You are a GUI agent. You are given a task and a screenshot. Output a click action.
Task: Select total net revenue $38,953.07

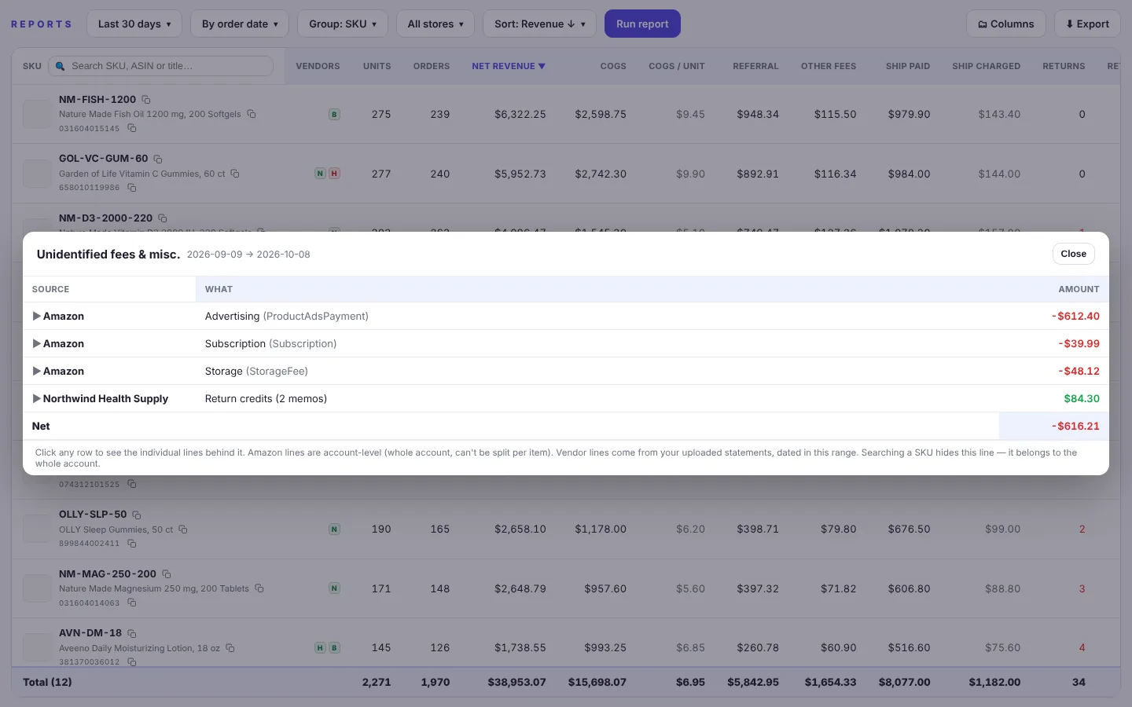[x=516, y=682]
